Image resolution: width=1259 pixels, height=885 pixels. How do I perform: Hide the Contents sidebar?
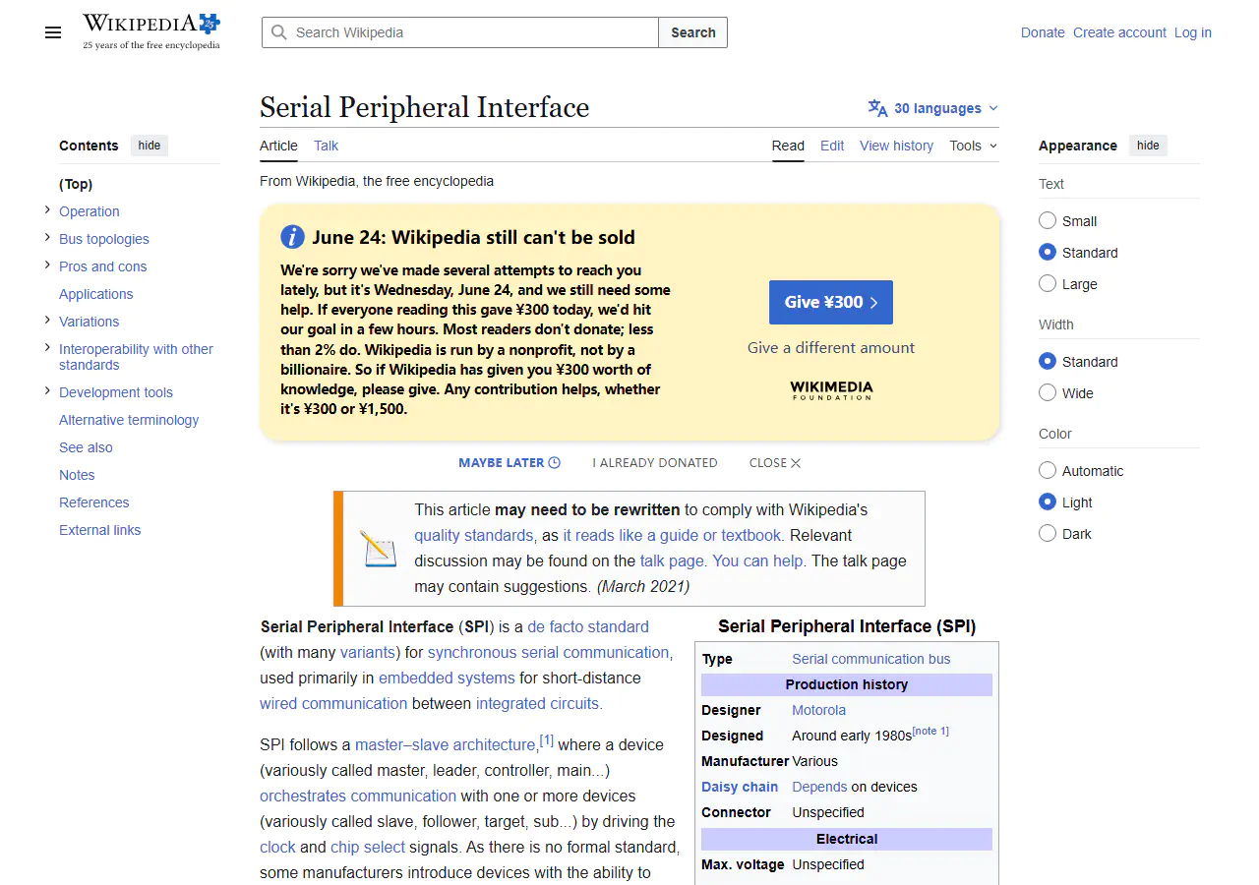(x=150, y=146)
